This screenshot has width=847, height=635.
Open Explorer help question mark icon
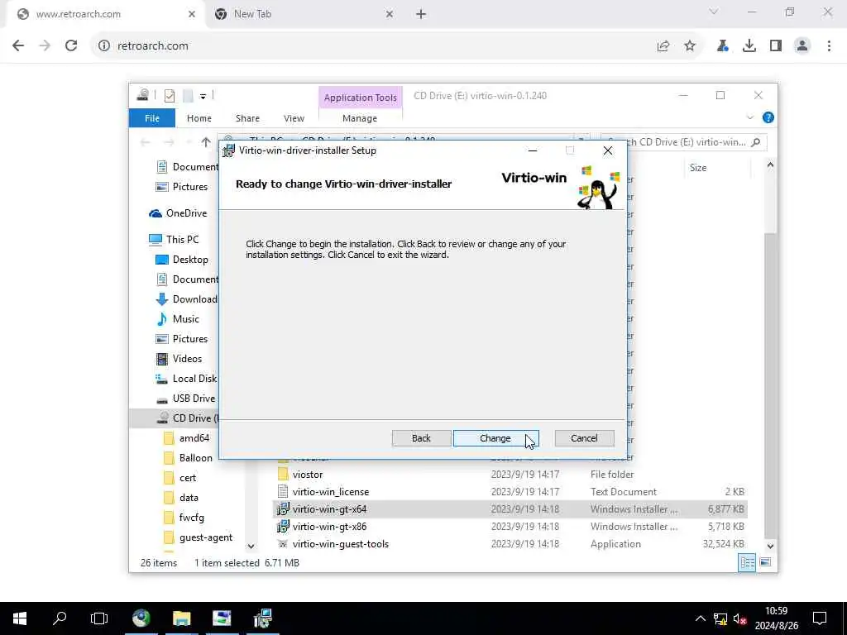768,117
